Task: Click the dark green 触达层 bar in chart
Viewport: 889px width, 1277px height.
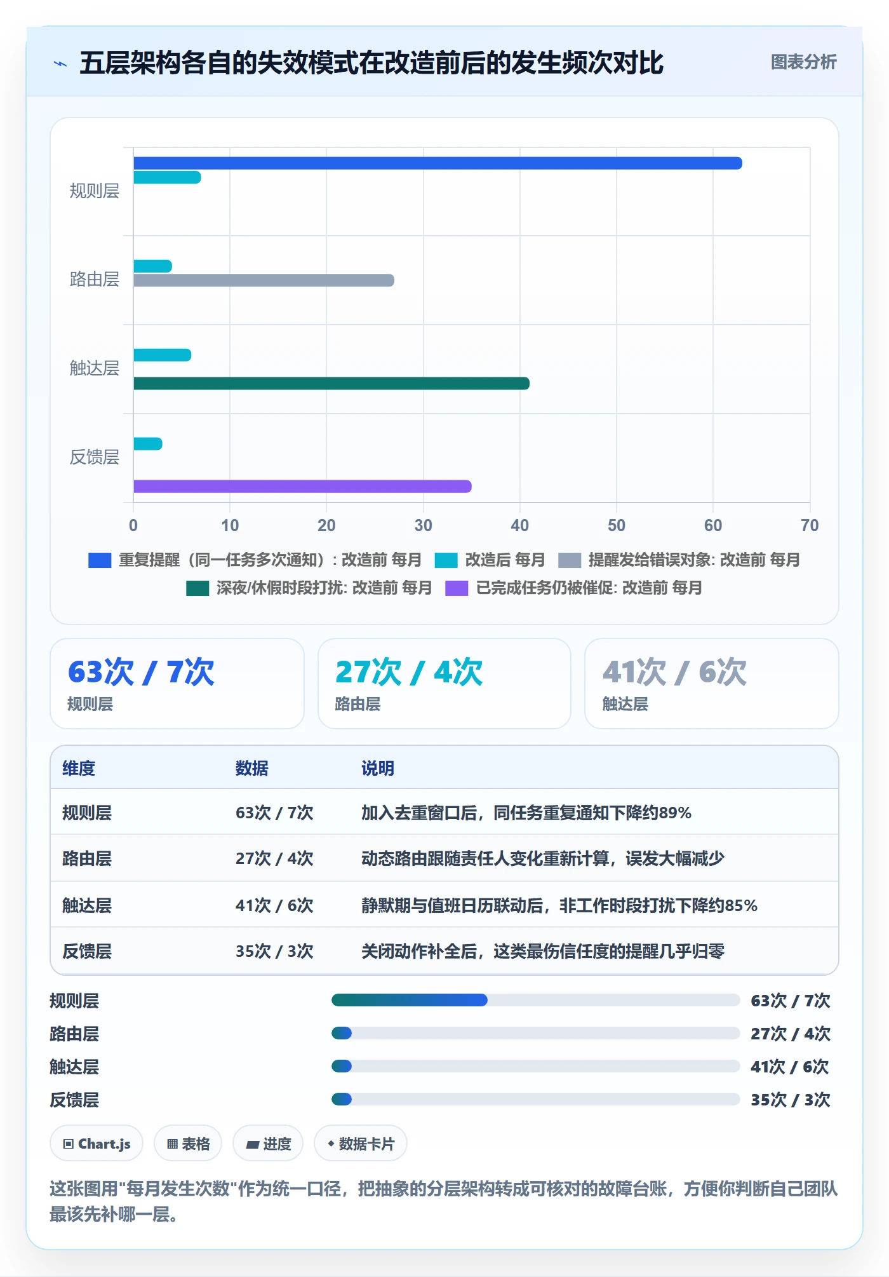Action: pos(331,383)
